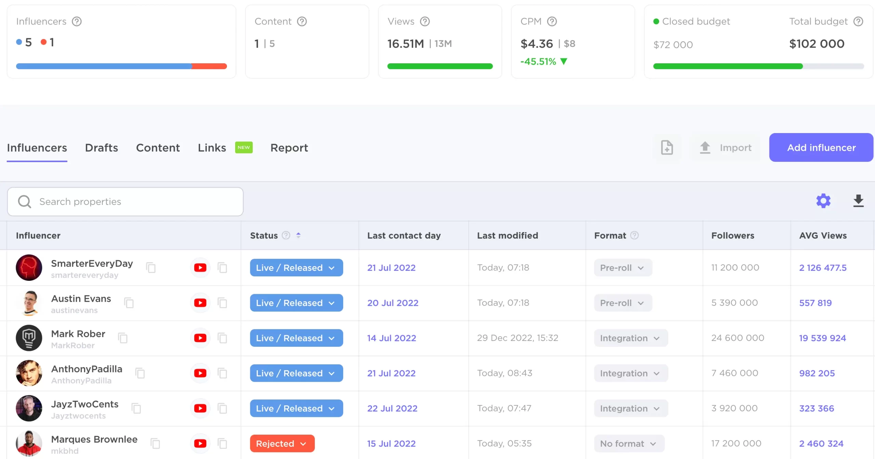
Task: Expand Marques Brownlee No format dropdown
Action: click(629, 443)
